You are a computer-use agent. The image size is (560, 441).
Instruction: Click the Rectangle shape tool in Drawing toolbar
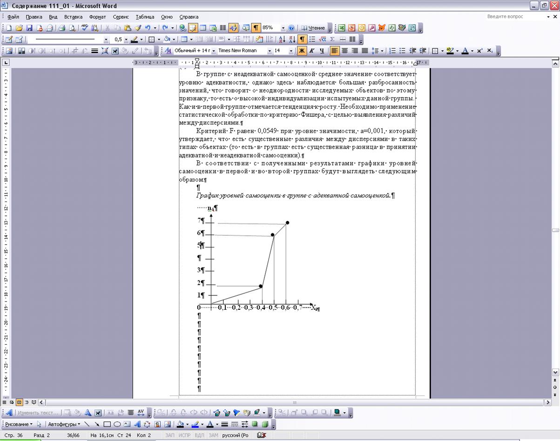(107, 424)
